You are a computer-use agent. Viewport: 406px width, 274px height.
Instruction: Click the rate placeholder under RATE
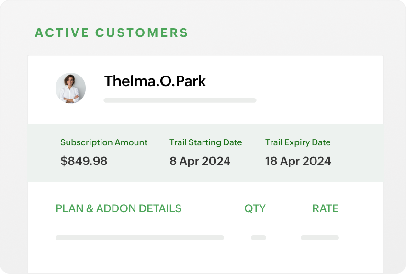[319, 238]
